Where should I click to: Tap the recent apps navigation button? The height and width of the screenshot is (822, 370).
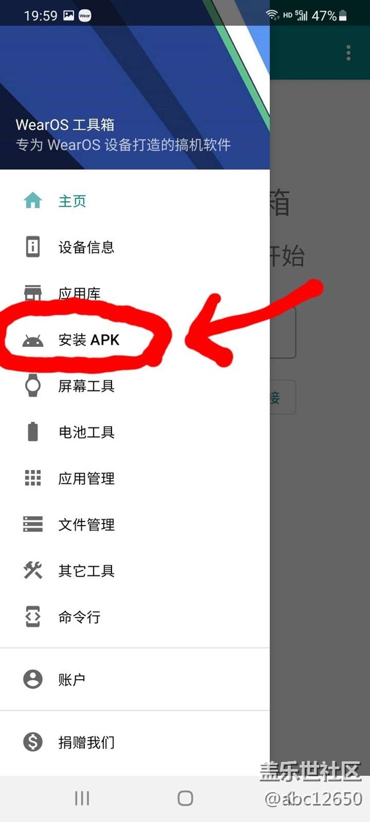click(82, 798)
